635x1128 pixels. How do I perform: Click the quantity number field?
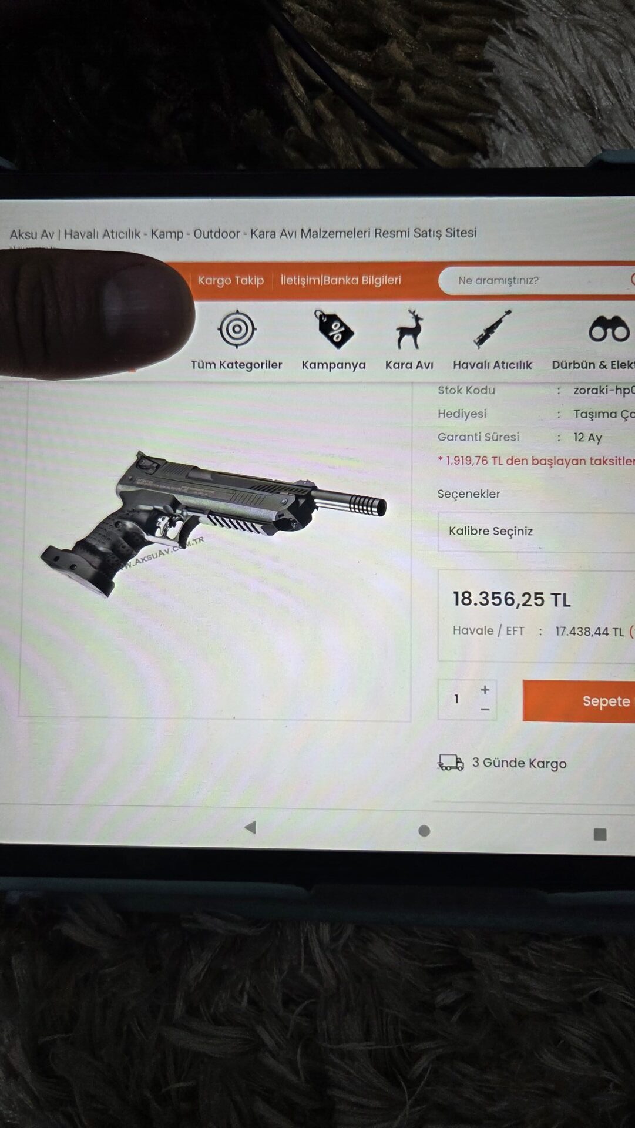pyautogui.click(x=456, y=699)
